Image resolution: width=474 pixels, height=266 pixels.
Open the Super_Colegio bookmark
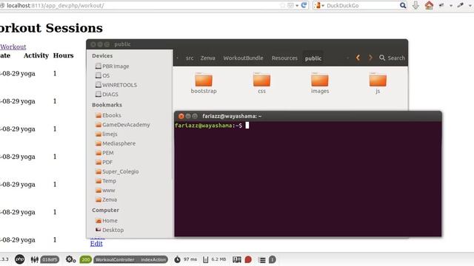[x=117, y=171]
